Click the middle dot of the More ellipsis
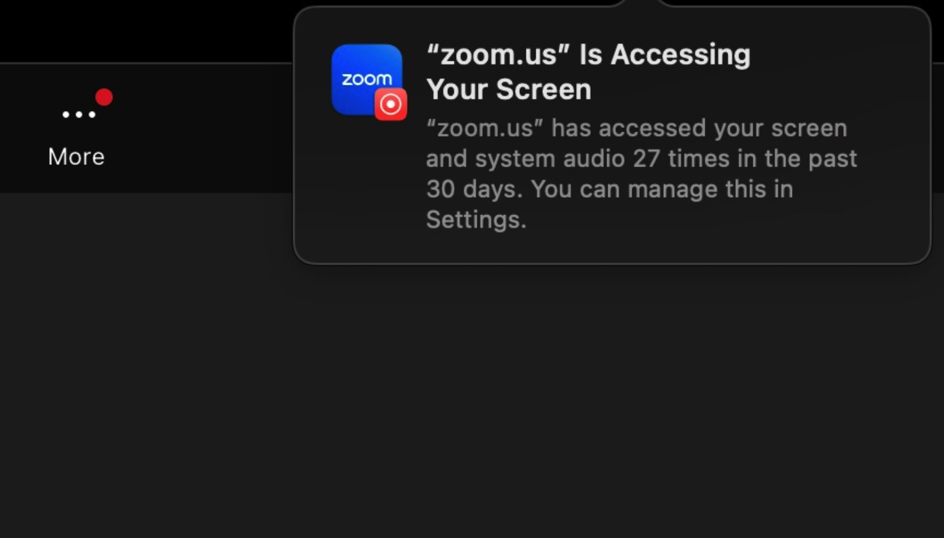 pos(78,115)
